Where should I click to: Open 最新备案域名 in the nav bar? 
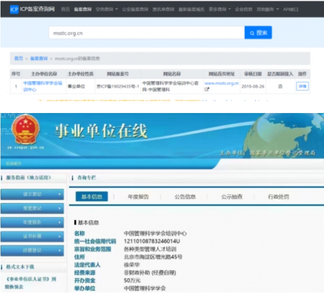click(x=191, y=9)
